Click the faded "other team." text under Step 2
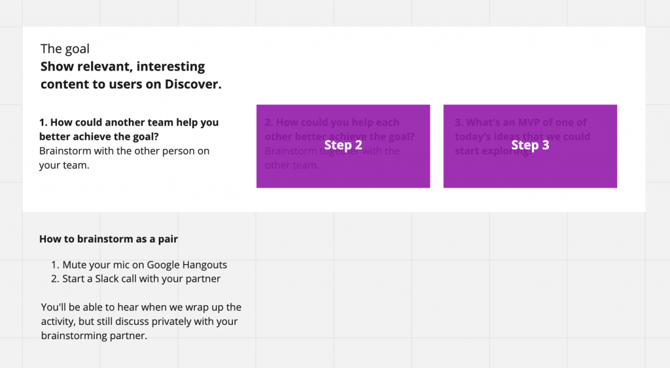670x368 pixels. tap(292, 165)
